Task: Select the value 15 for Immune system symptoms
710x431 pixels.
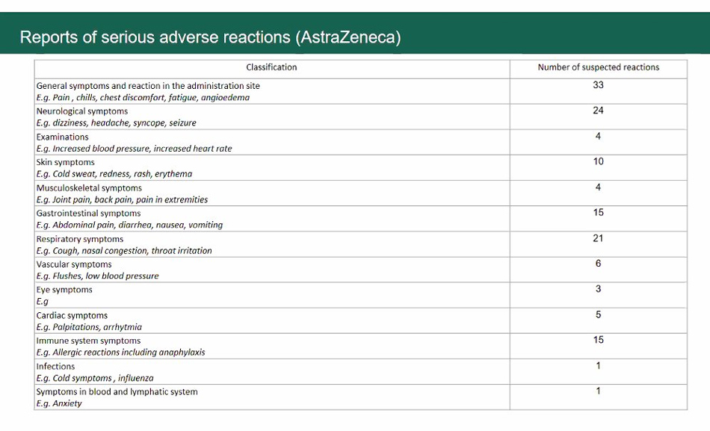Action: (x=598, y=340)
